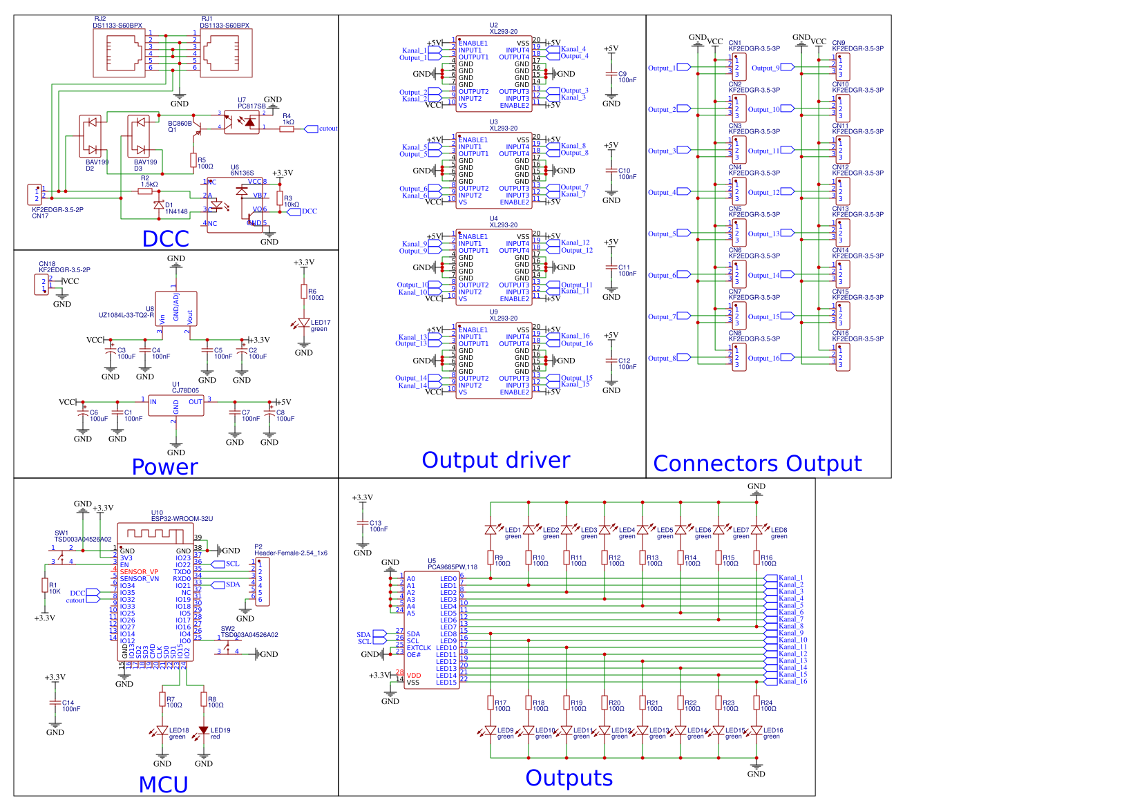The width and height of the screenshot is (1142, 809).
Task: Select the PCA9685PW chip symbol U5
Action: (x=432, y=629)
